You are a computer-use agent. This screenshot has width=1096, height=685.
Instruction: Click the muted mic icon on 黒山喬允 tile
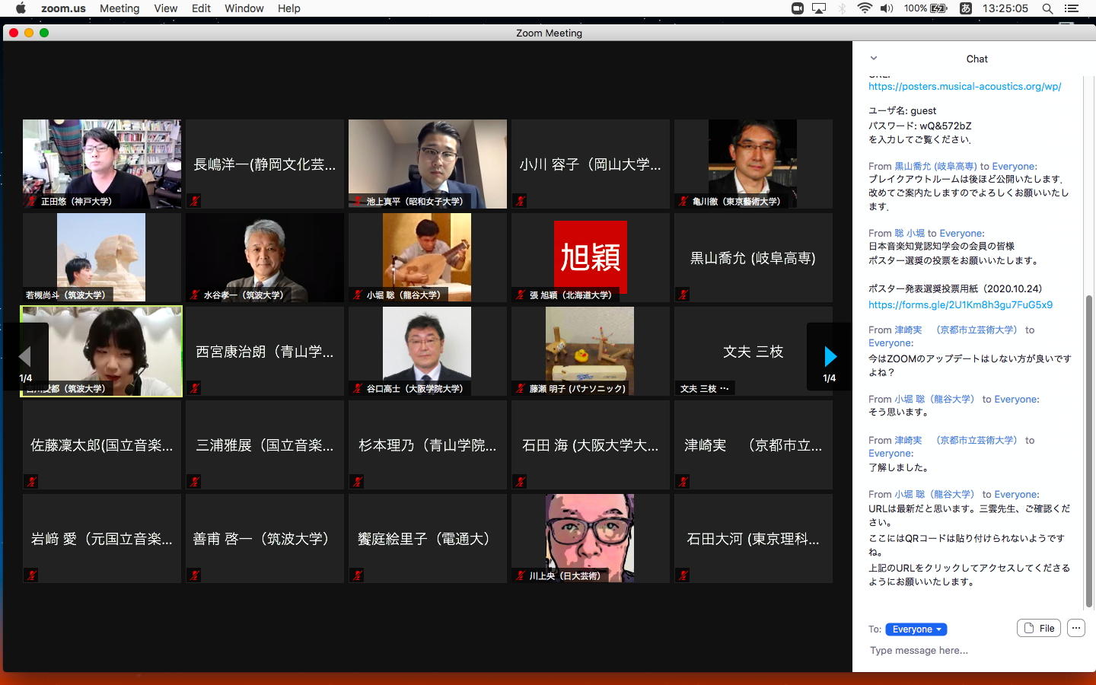[683, 295]
